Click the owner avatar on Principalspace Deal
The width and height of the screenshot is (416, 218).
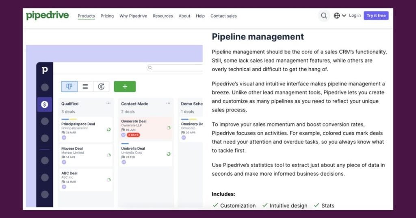(64, 137)
